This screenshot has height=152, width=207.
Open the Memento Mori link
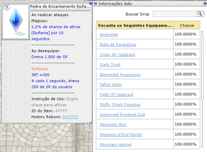(x=113, y=125)
